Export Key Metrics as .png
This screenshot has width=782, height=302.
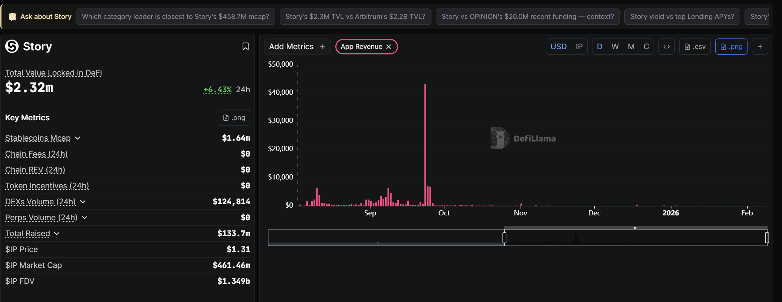click(234, 118)
